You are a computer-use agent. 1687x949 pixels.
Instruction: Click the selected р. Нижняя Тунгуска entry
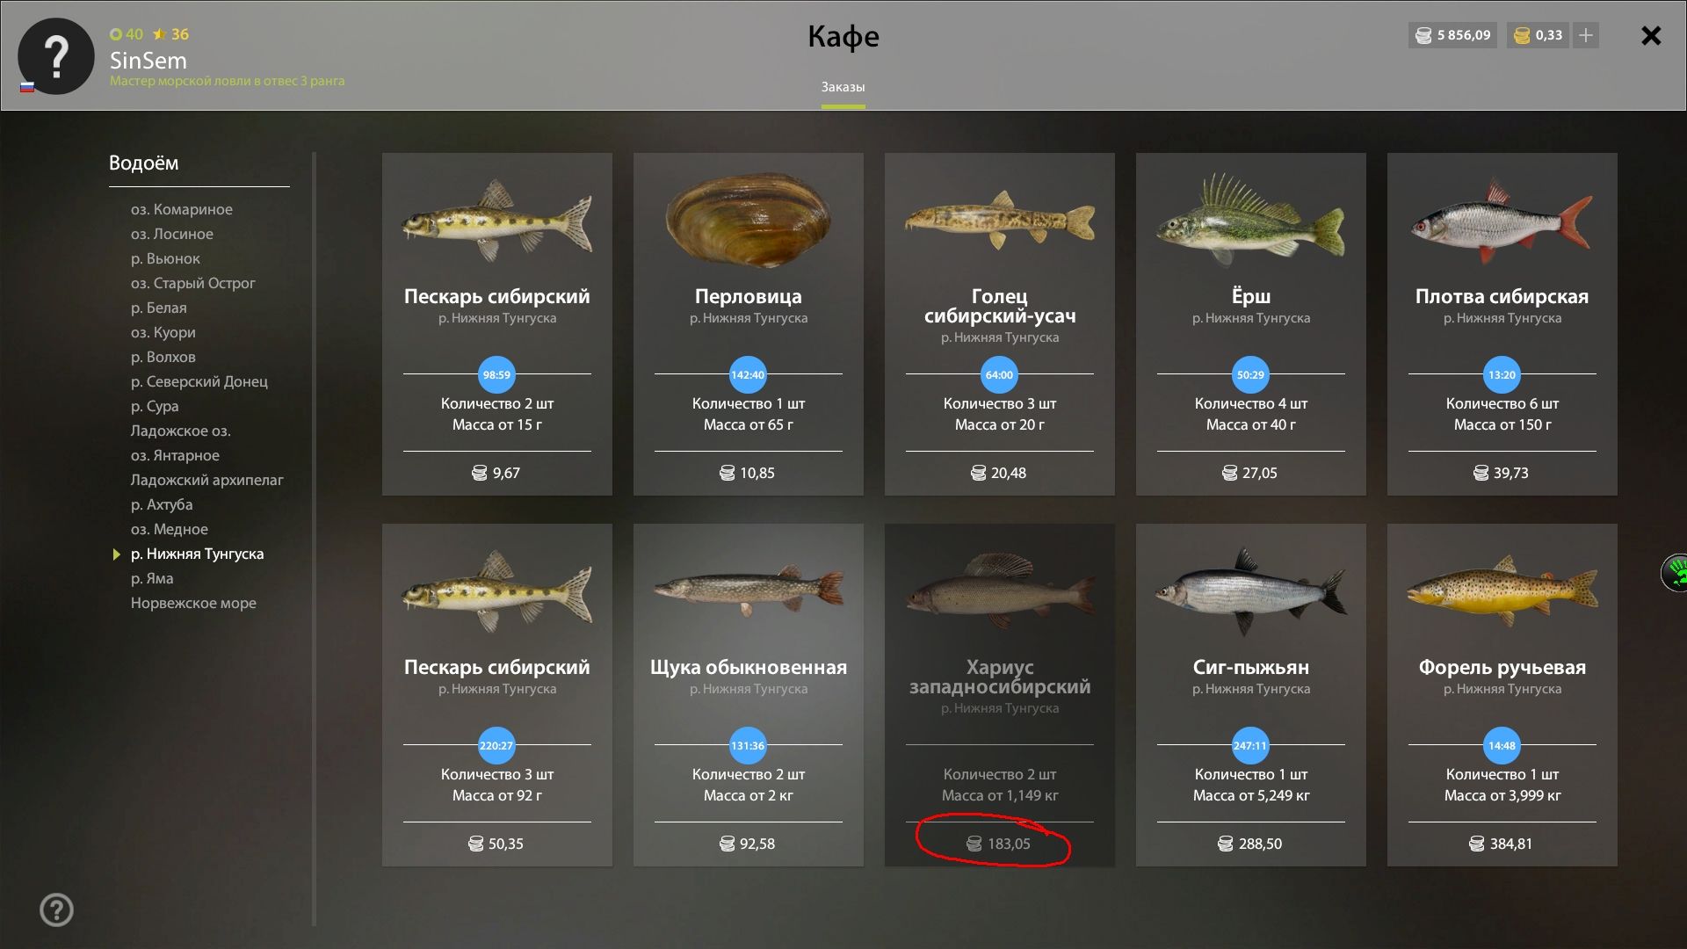click(x=197, y=554)
